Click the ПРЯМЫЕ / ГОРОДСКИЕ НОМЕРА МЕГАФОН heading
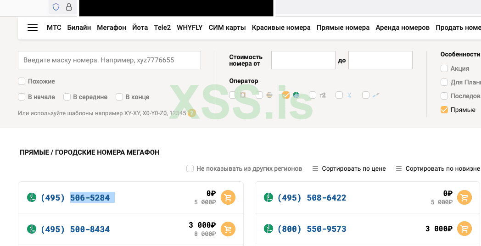481x246 pixels. coord(89,152)
